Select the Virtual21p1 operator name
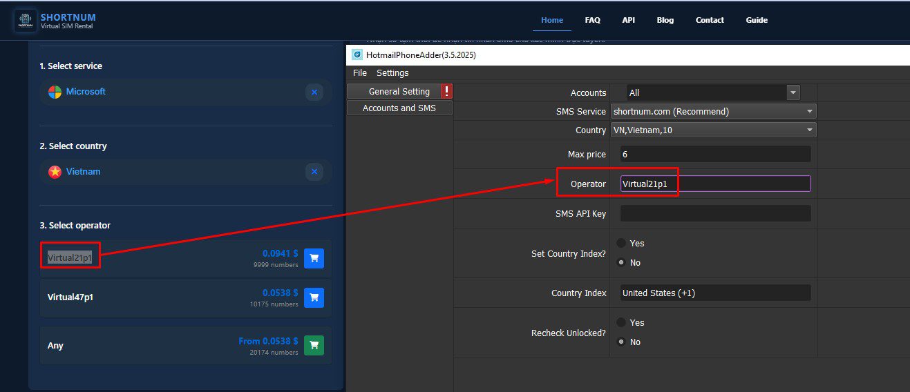Viewport: 910px width, 392px height. coord(70,258)
